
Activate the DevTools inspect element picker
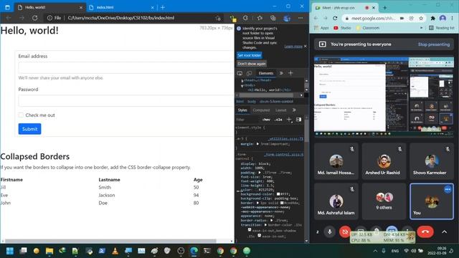click(x=240, y=73)
